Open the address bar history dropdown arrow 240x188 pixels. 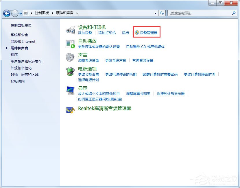[155, 13]
